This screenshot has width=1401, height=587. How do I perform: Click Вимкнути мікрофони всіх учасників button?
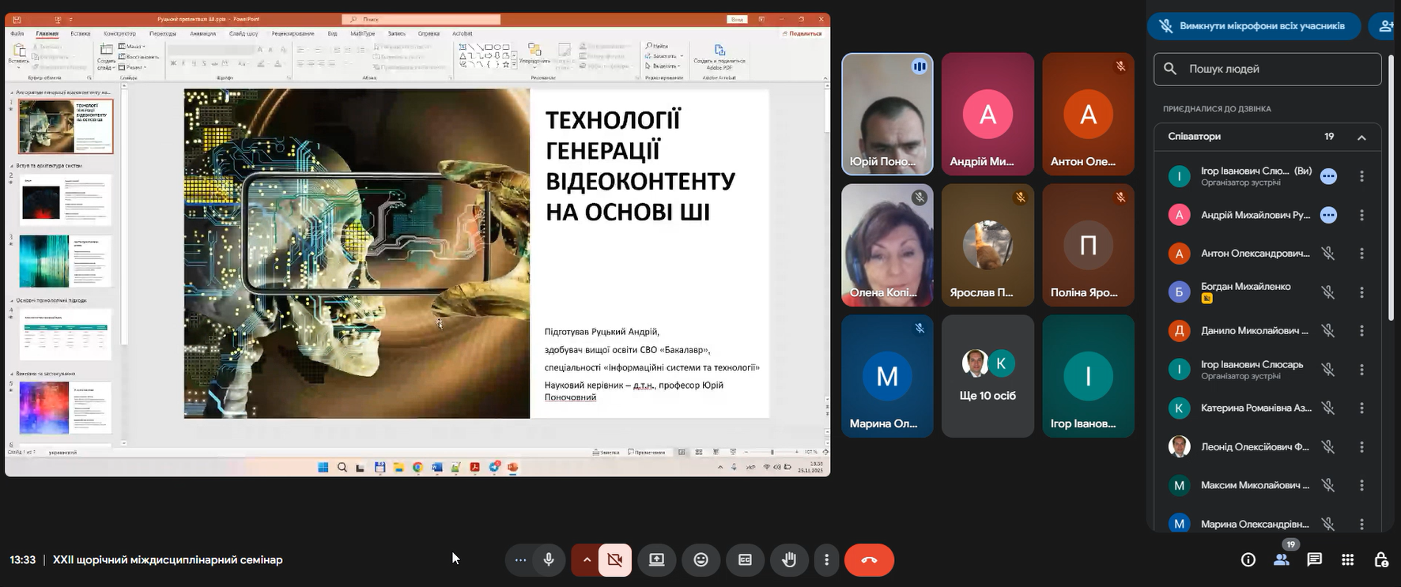(1254, 26)
